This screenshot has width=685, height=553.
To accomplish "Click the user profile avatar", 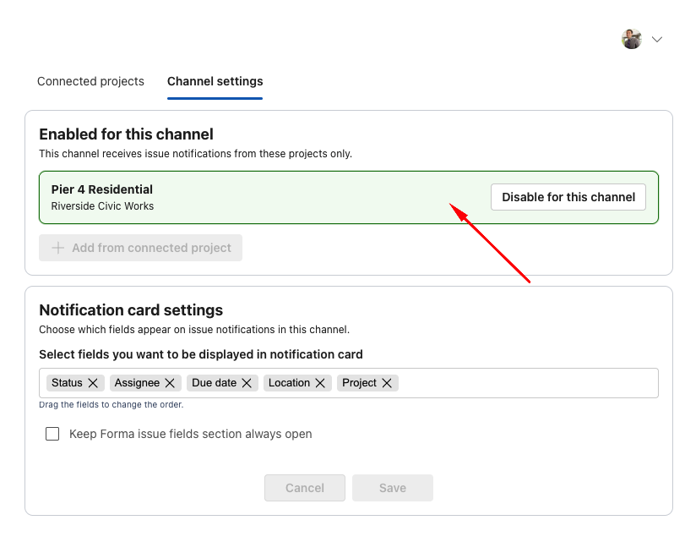I will click(632, 40).
